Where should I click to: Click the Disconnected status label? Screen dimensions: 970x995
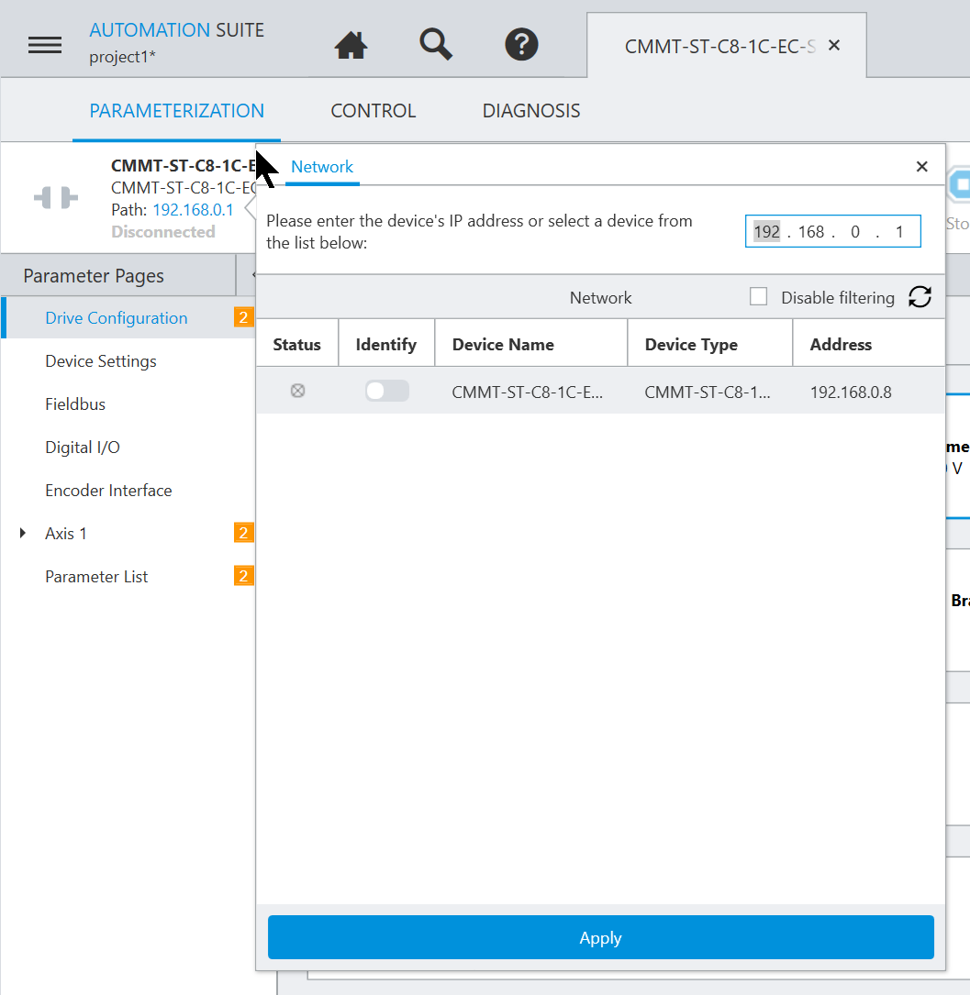[x=163, y=232]
